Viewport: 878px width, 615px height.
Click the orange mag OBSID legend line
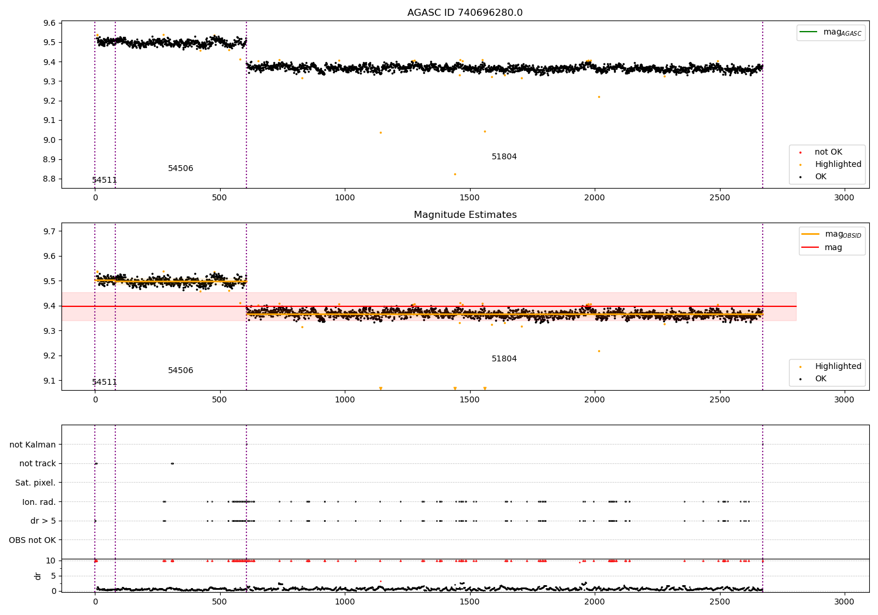[810, 234]
